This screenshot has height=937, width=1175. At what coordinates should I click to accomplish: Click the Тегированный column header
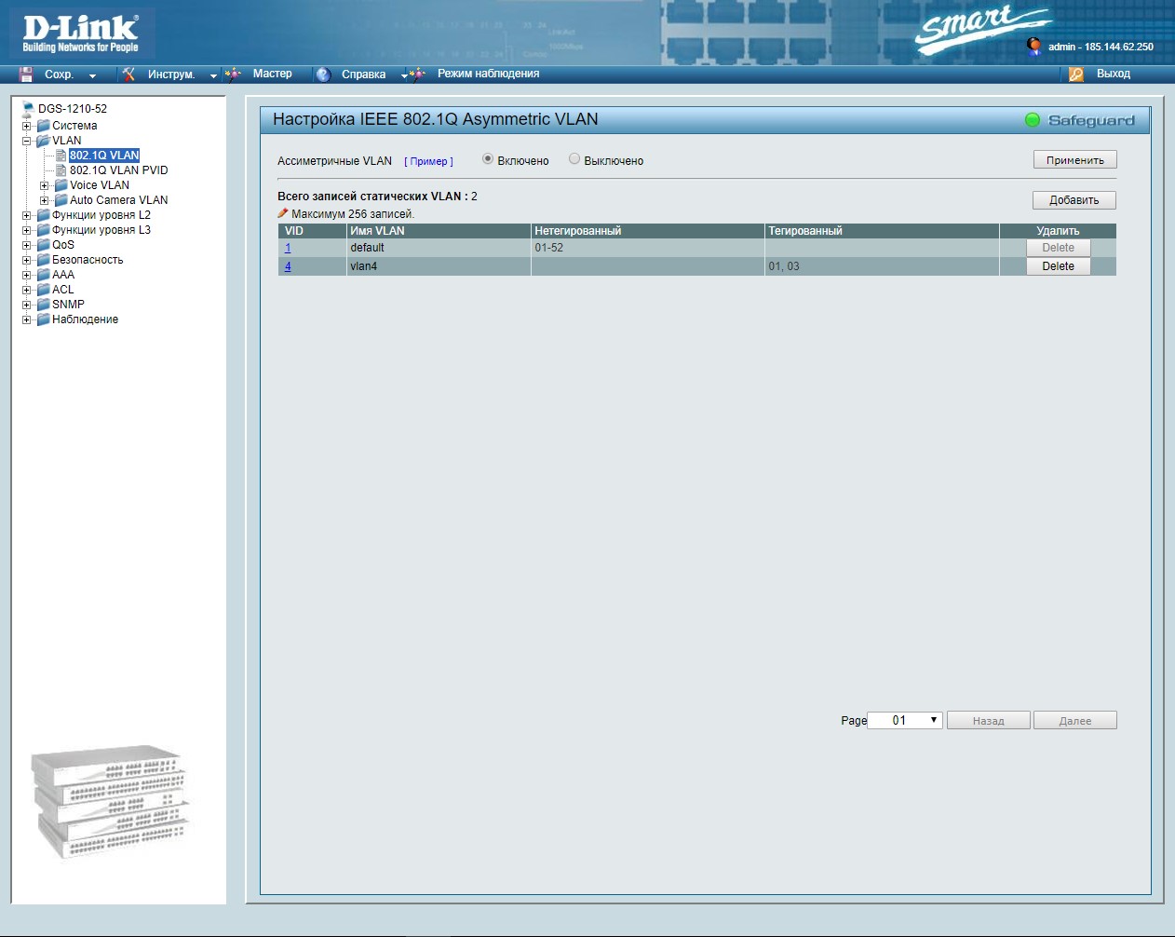tap(882, 231)
